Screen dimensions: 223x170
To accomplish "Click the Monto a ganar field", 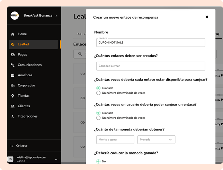I will coord(115,139).
